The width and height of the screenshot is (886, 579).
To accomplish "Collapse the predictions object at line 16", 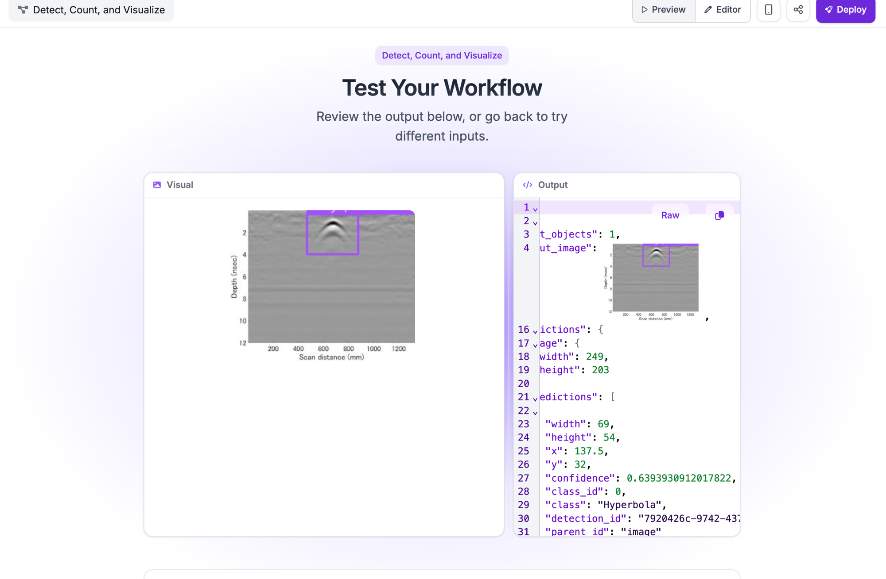I will [x=535, y=331].
